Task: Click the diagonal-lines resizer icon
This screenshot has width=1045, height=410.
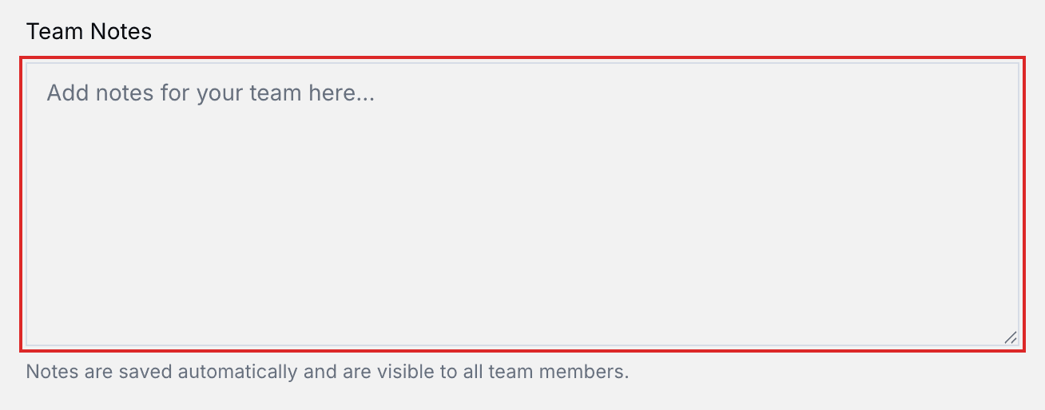Action: (x=1011, y=337)
